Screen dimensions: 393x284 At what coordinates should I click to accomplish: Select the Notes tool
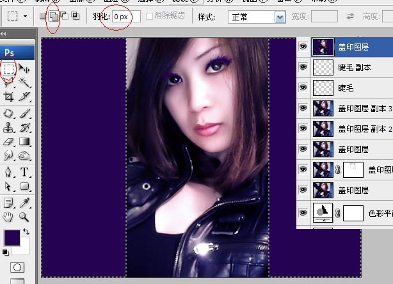tap(8, 203)
